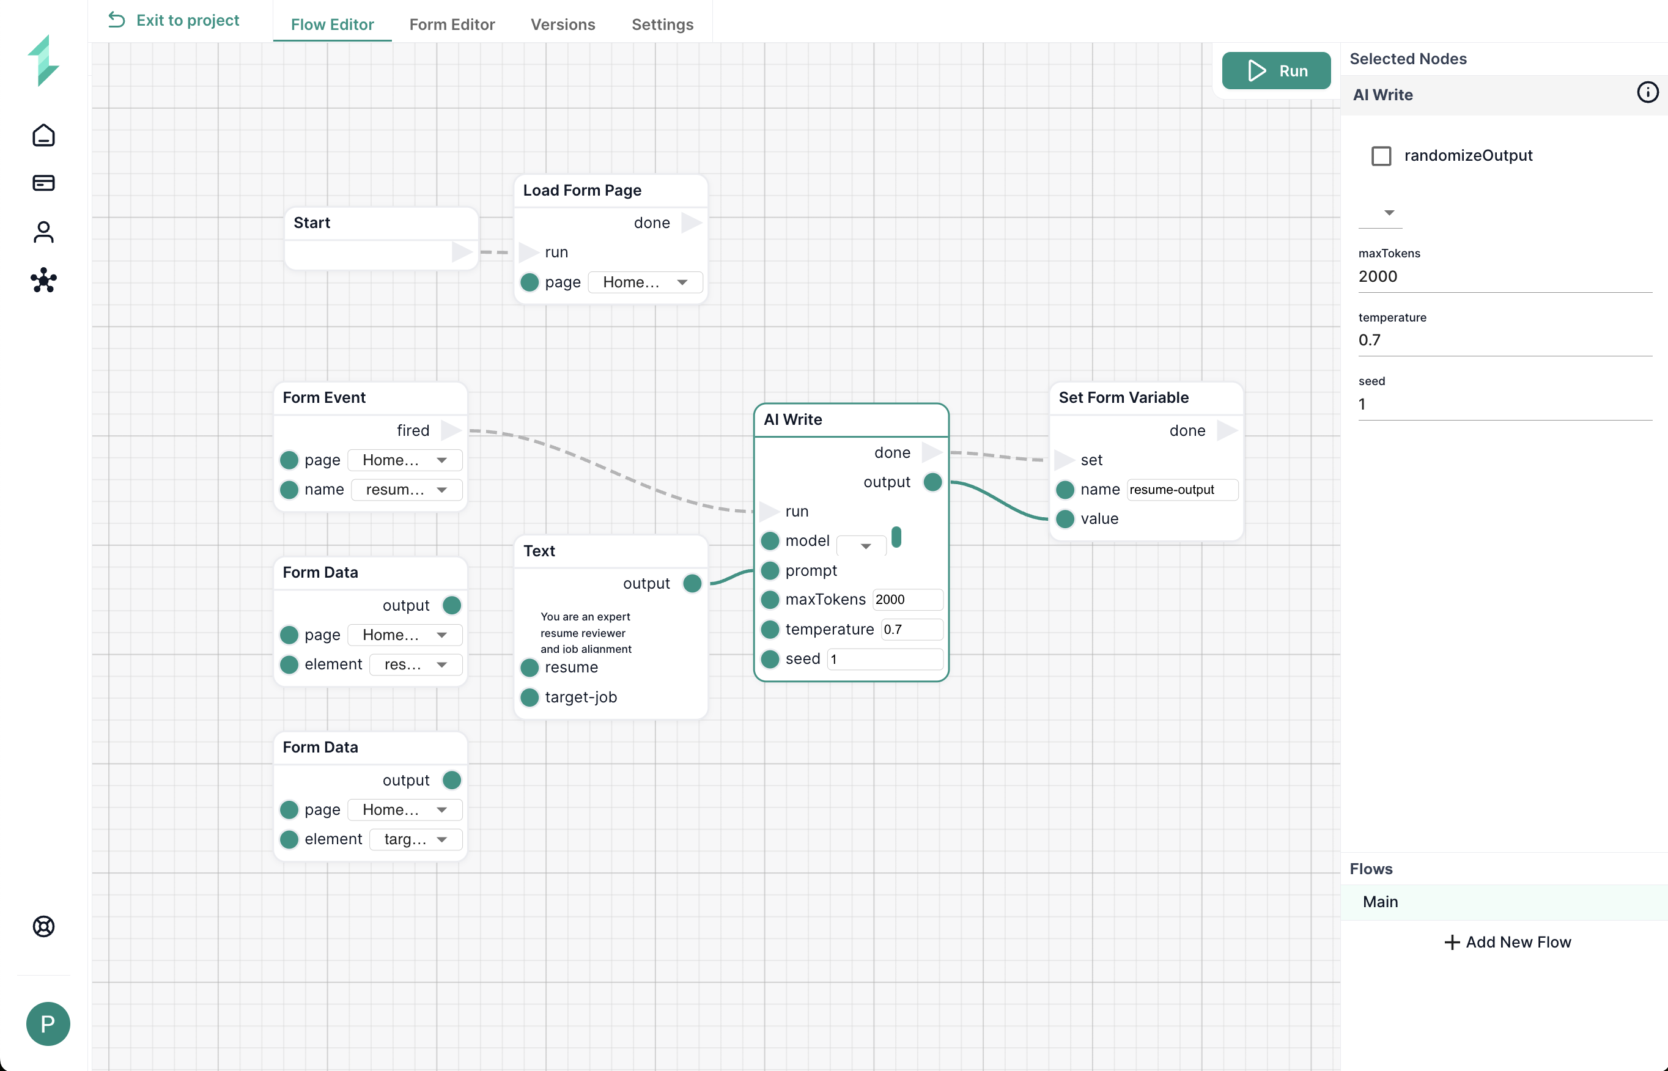Click the seed field in the side panel
The width and height of the screenshot is (1668, 1071).
click(1505, 404)
